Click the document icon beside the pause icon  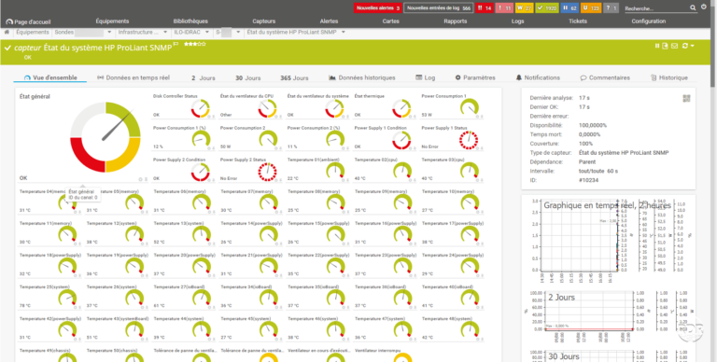666,46
